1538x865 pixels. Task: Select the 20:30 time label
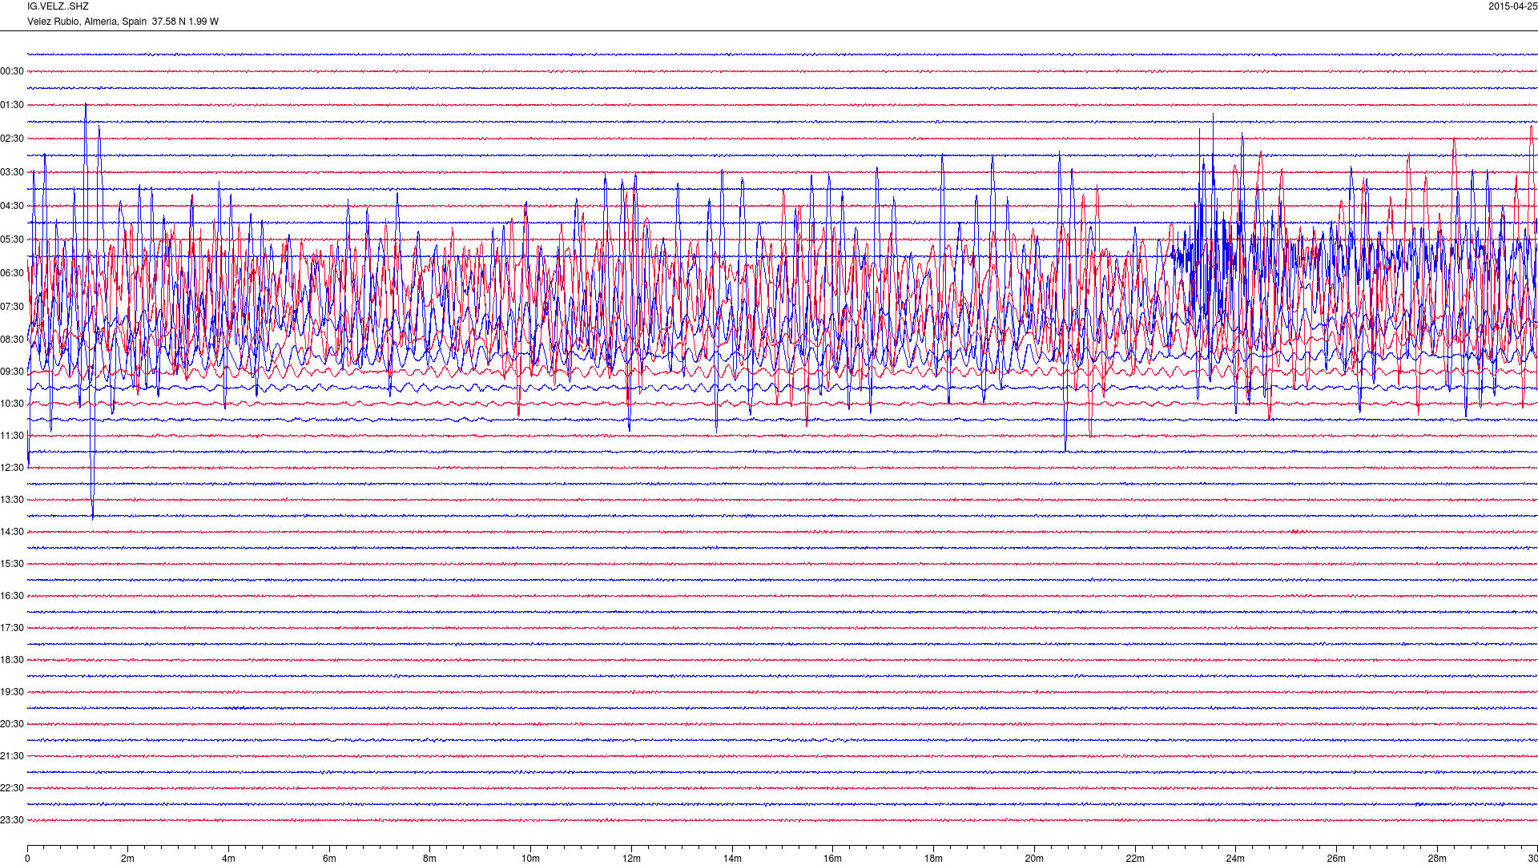pyautogui.click(x=12, y=724)
